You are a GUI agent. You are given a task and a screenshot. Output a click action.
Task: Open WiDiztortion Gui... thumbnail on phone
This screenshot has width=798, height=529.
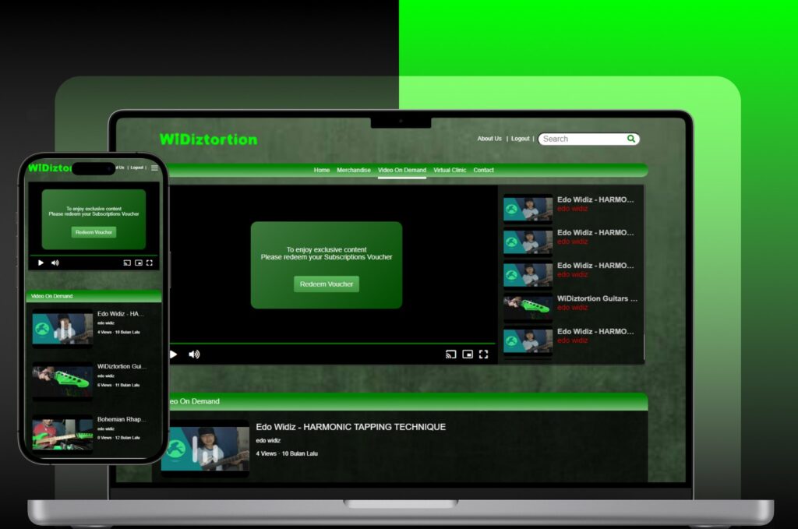(62, 382)
